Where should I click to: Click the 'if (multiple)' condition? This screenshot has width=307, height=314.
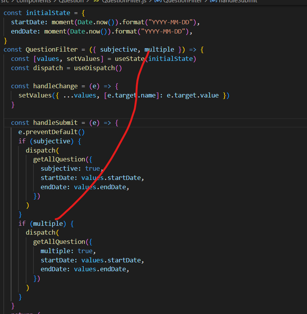tap(46, 223)
